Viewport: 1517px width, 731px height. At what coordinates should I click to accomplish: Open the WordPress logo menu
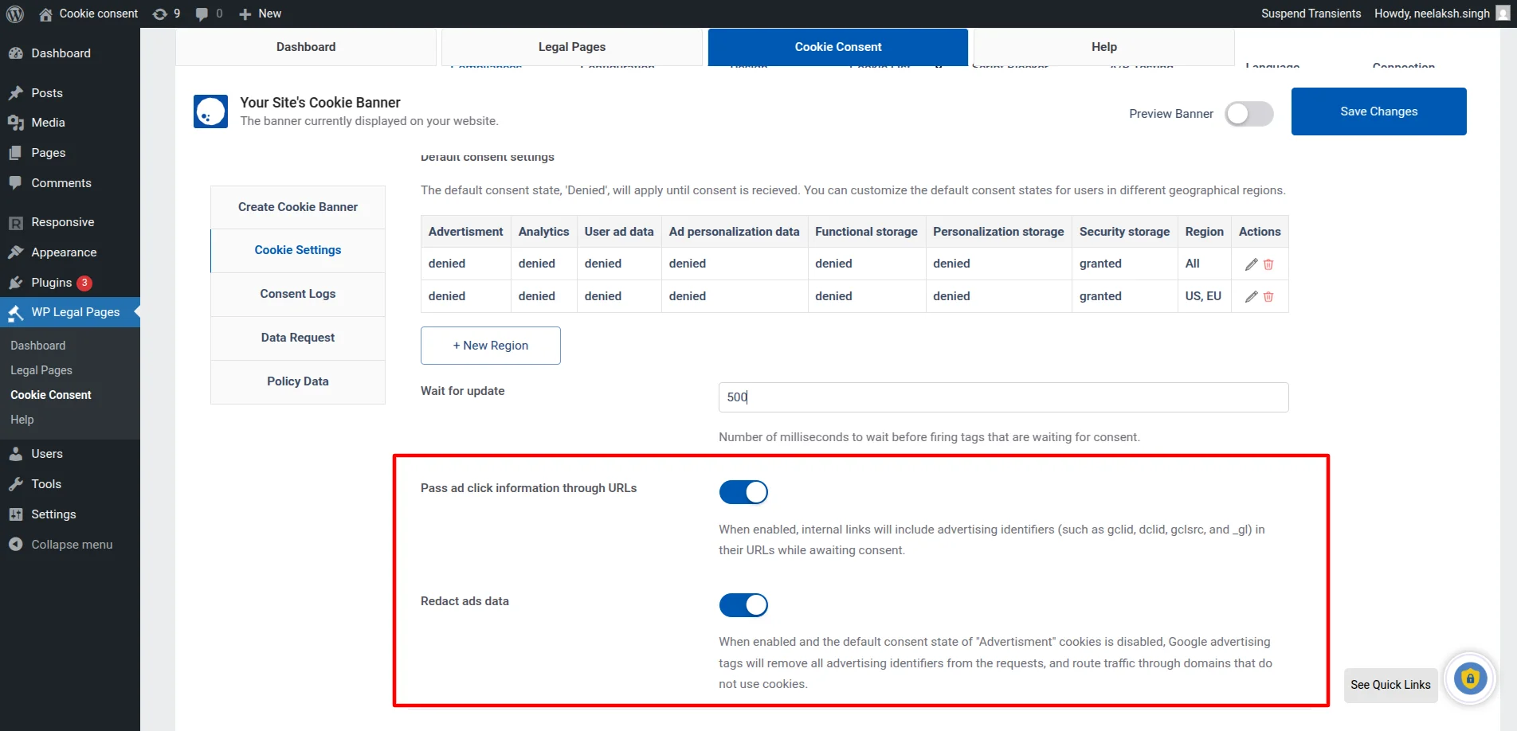coord(14,14)
